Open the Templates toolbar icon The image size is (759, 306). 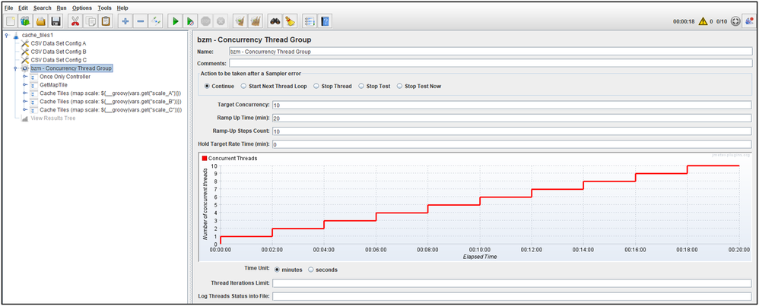[x=25, y=21]
